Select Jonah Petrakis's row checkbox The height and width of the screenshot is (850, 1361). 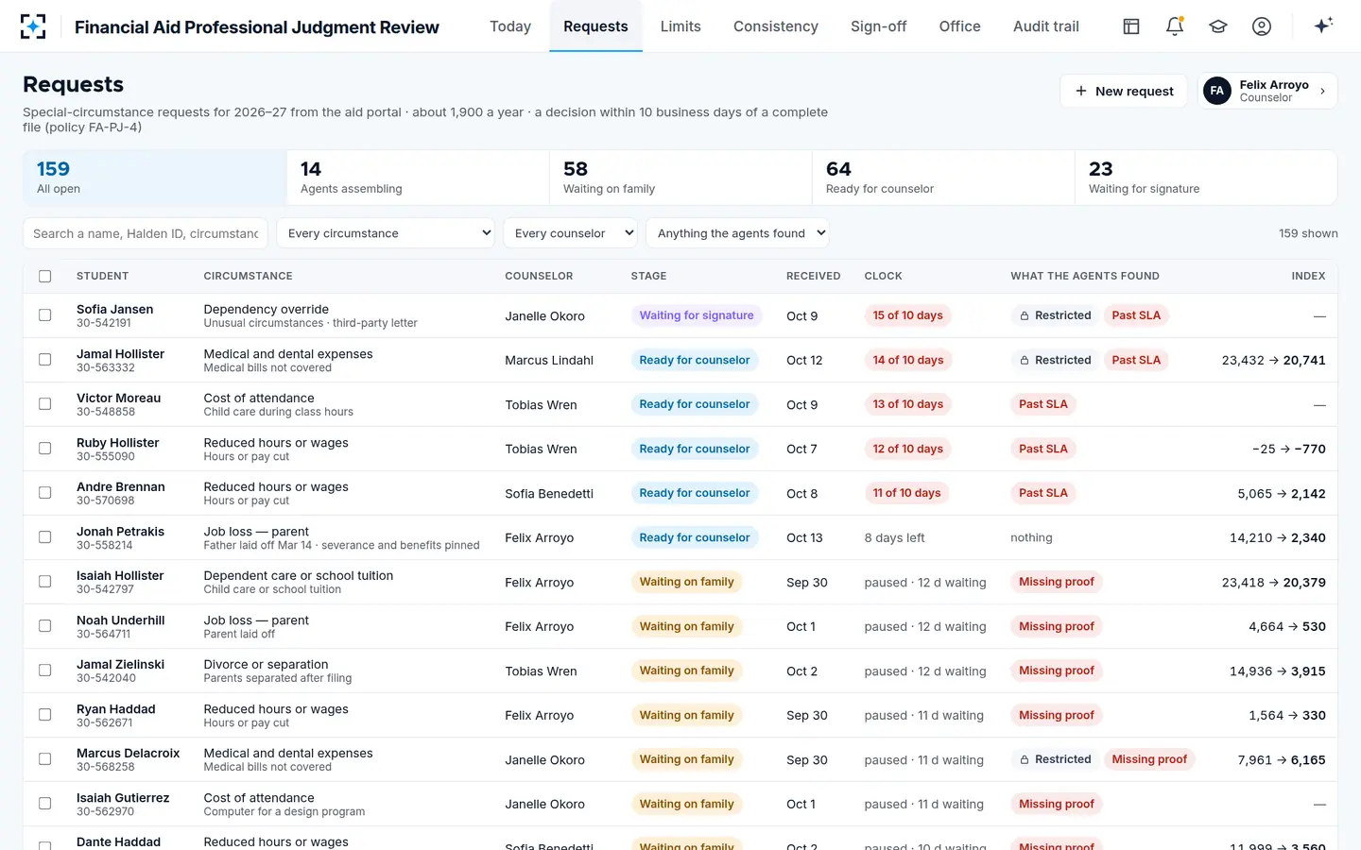click(x=45, y=537)
